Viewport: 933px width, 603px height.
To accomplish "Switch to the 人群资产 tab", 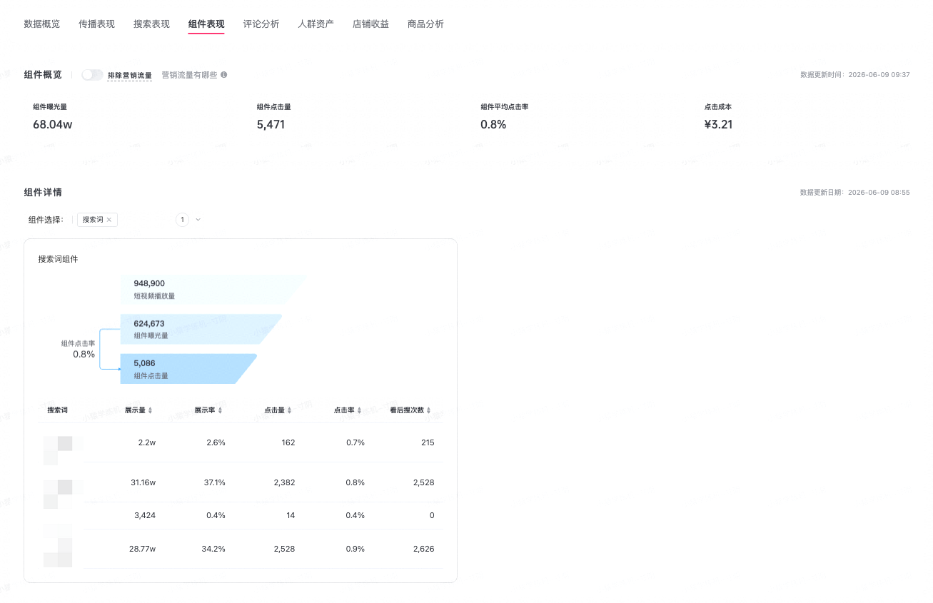I will coord(316,24).
